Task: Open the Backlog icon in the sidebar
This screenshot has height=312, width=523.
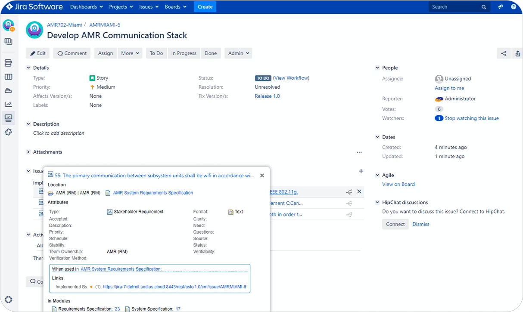Action: pyautogui.click(x=8, y=42)
